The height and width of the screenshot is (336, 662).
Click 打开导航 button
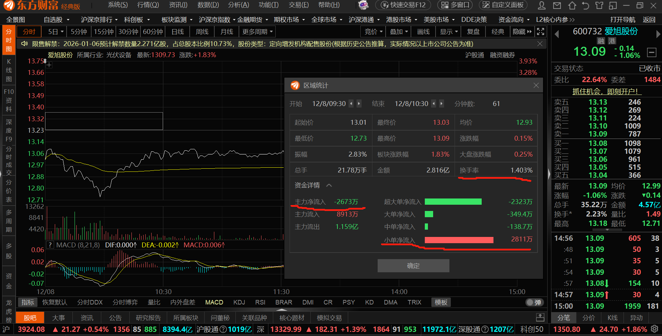point(623,20)
